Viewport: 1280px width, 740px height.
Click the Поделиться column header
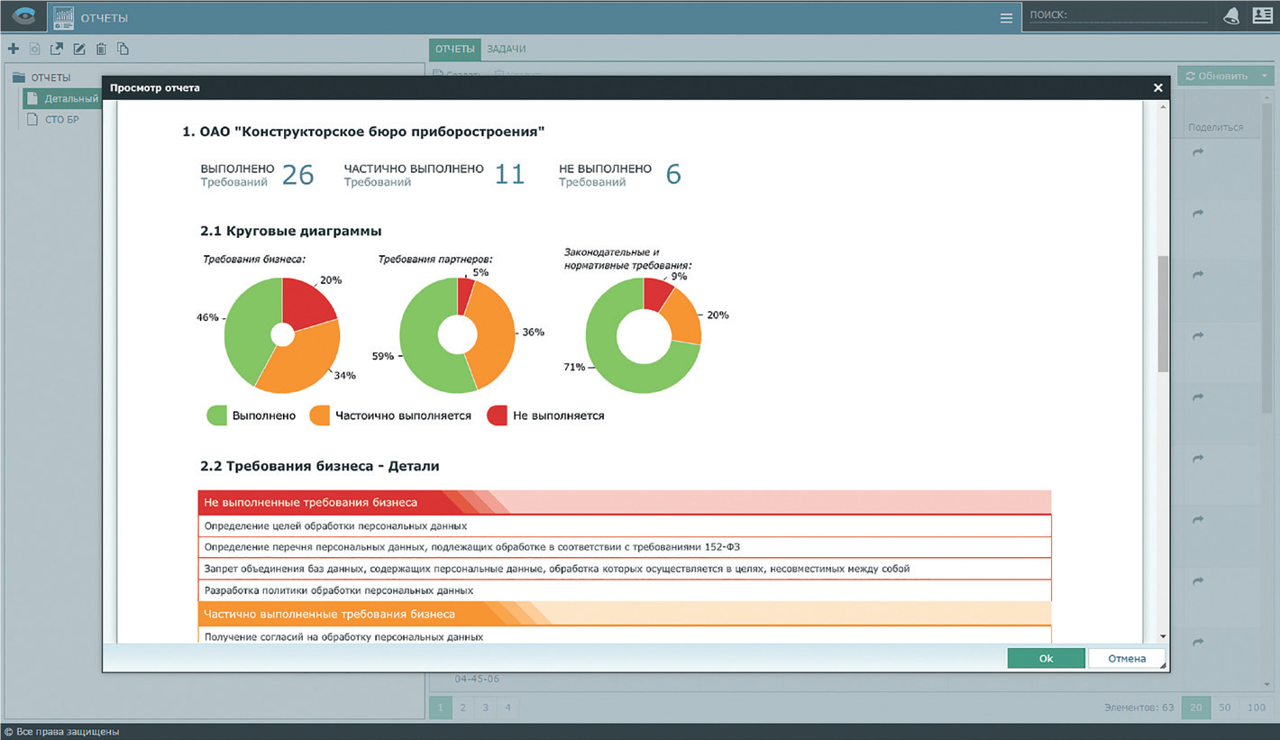[x=1215, y=127]
